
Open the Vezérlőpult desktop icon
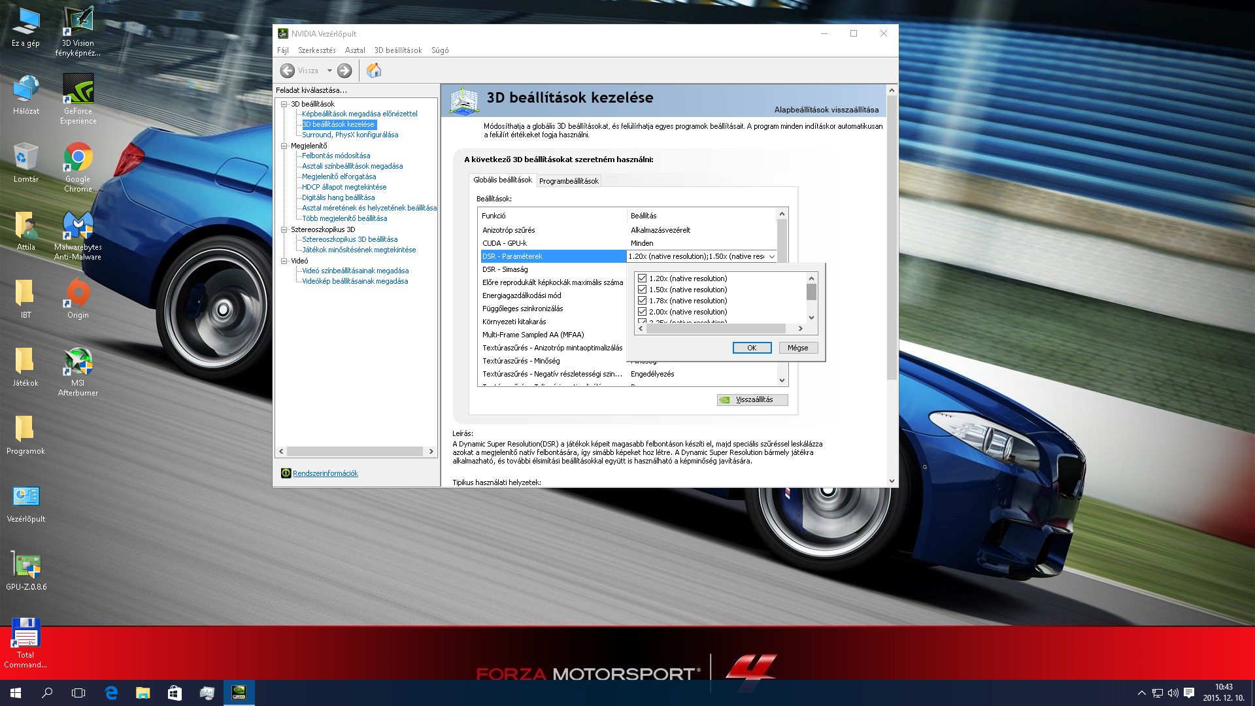pos(25,503)
